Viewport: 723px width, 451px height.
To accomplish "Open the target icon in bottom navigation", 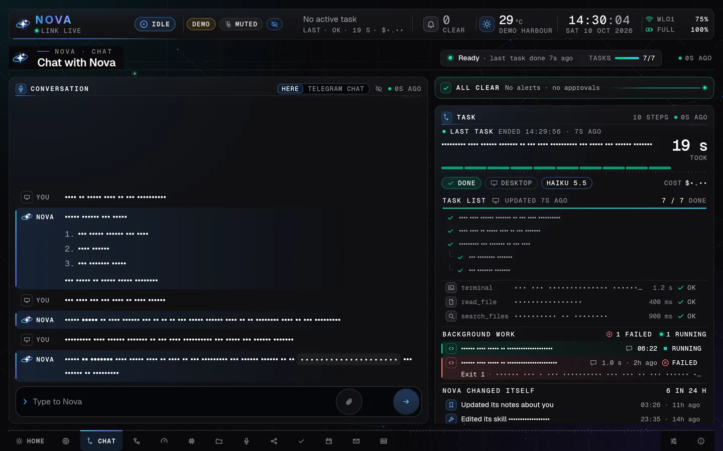I will tap(66, 441).
